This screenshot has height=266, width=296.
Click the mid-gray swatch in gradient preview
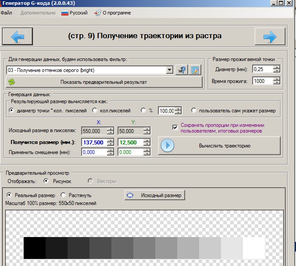(144, 248)
